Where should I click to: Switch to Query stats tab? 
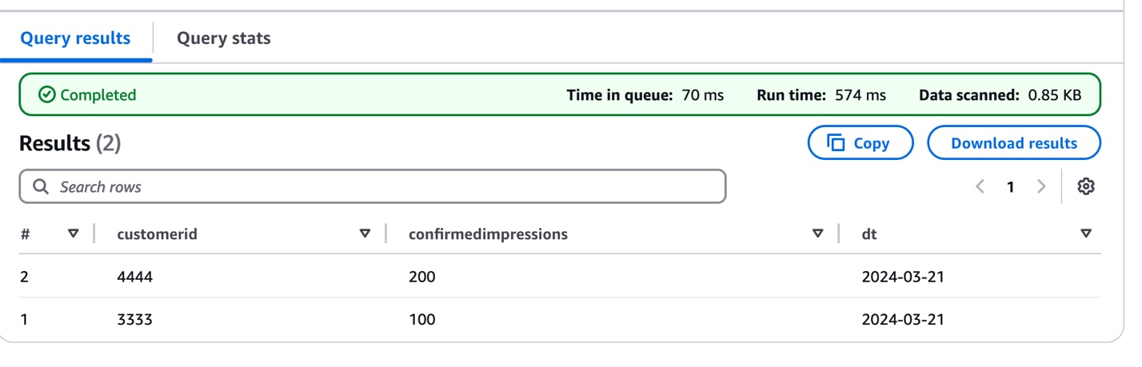[223, 38]
